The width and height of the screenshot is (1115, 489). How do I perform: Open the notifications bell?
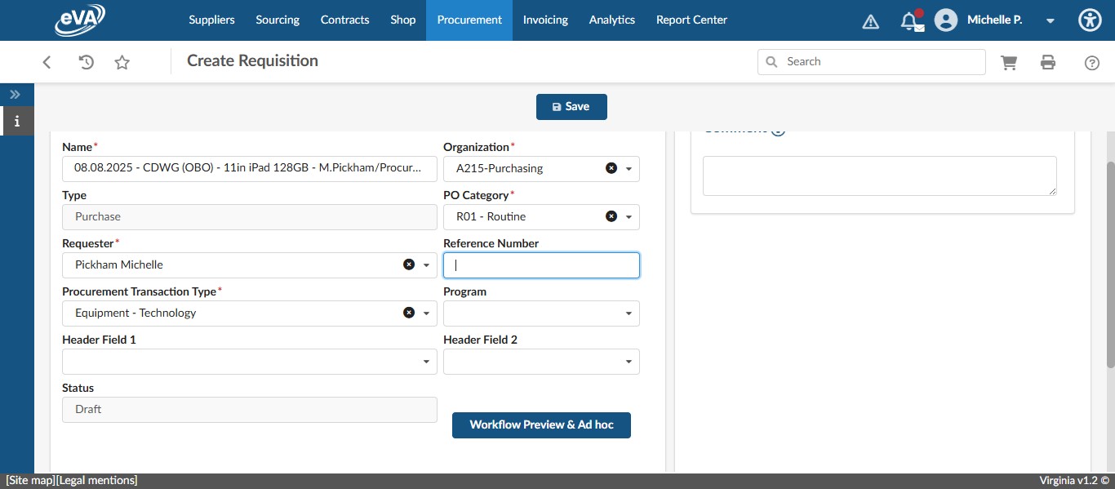point(911,20)
